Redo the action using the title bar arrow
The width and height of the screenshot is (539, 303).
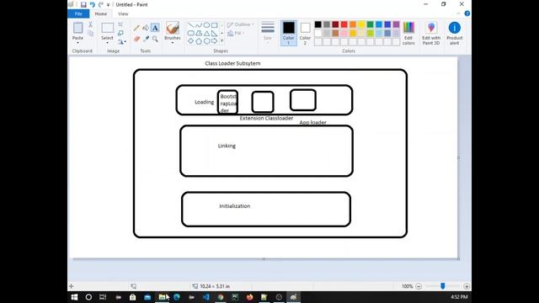(101, 4)
